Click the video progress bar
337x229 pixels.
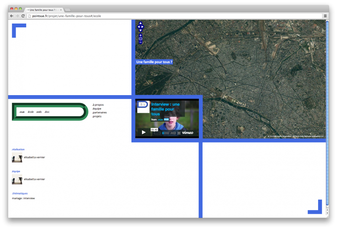click(x=157, y=133)
